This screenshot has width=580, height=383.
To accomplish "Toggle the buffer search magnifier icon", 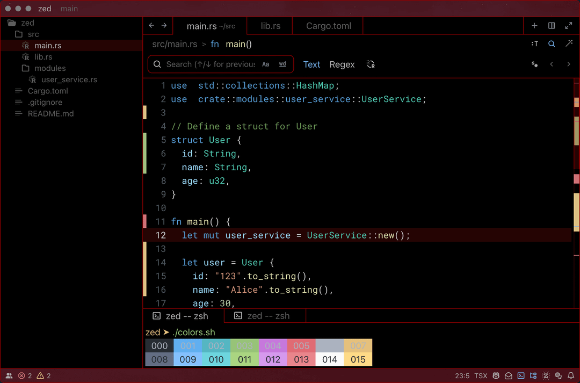I will point(552,44).
